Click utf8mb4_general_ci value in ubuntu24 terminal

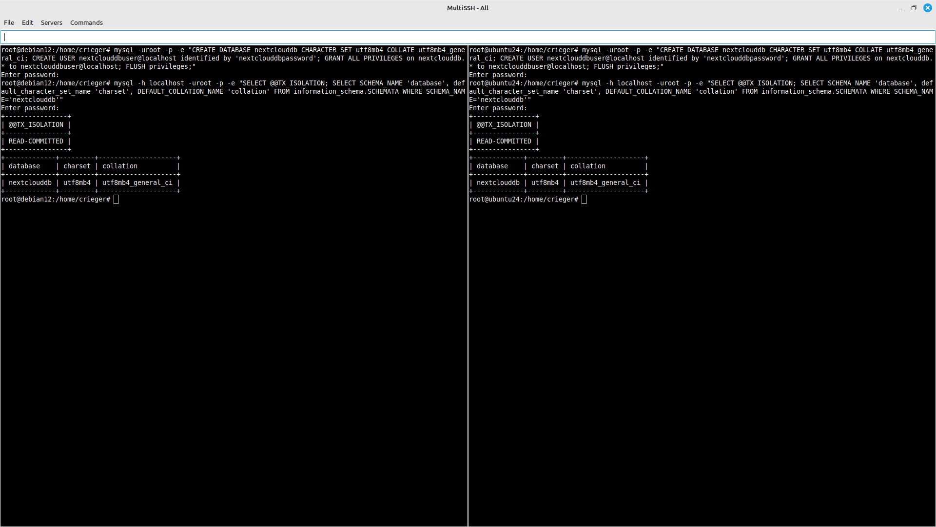click(605, 182)
